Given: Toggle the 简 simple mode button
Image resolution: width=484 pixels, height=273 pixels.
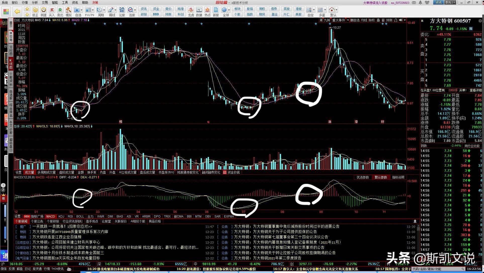Looking at the screenshot, I should click(x=321, y=20).
